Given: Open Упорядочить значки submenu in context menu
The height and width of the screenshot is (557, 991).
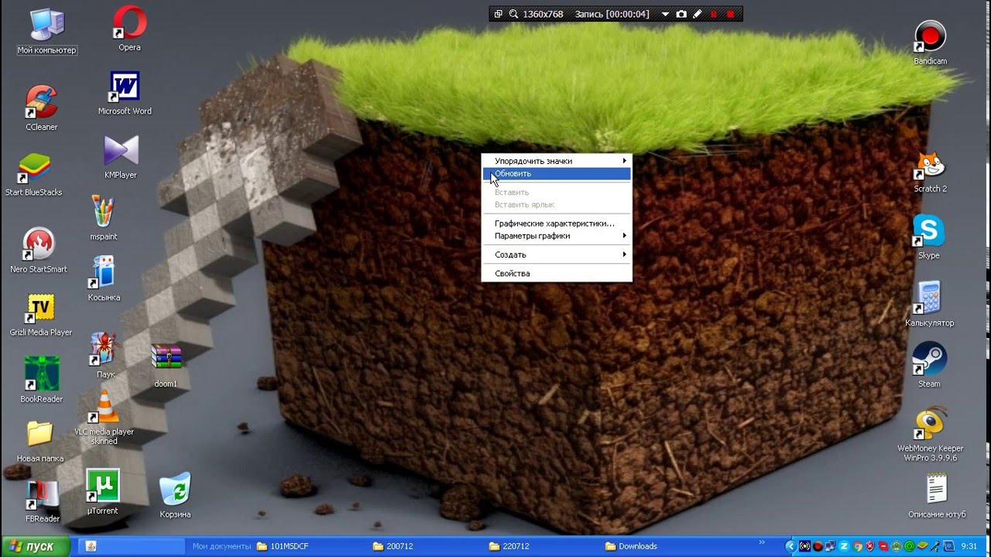Looking at the screenshot, I should 557,161.
